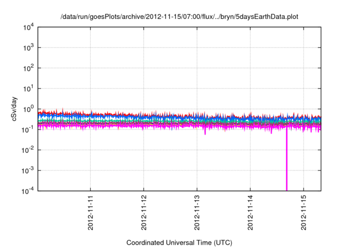The height and width of the screenshot is (248, 354).
Task: Click the 10^-1 y-axis tick label
Action: pos(28,130)
